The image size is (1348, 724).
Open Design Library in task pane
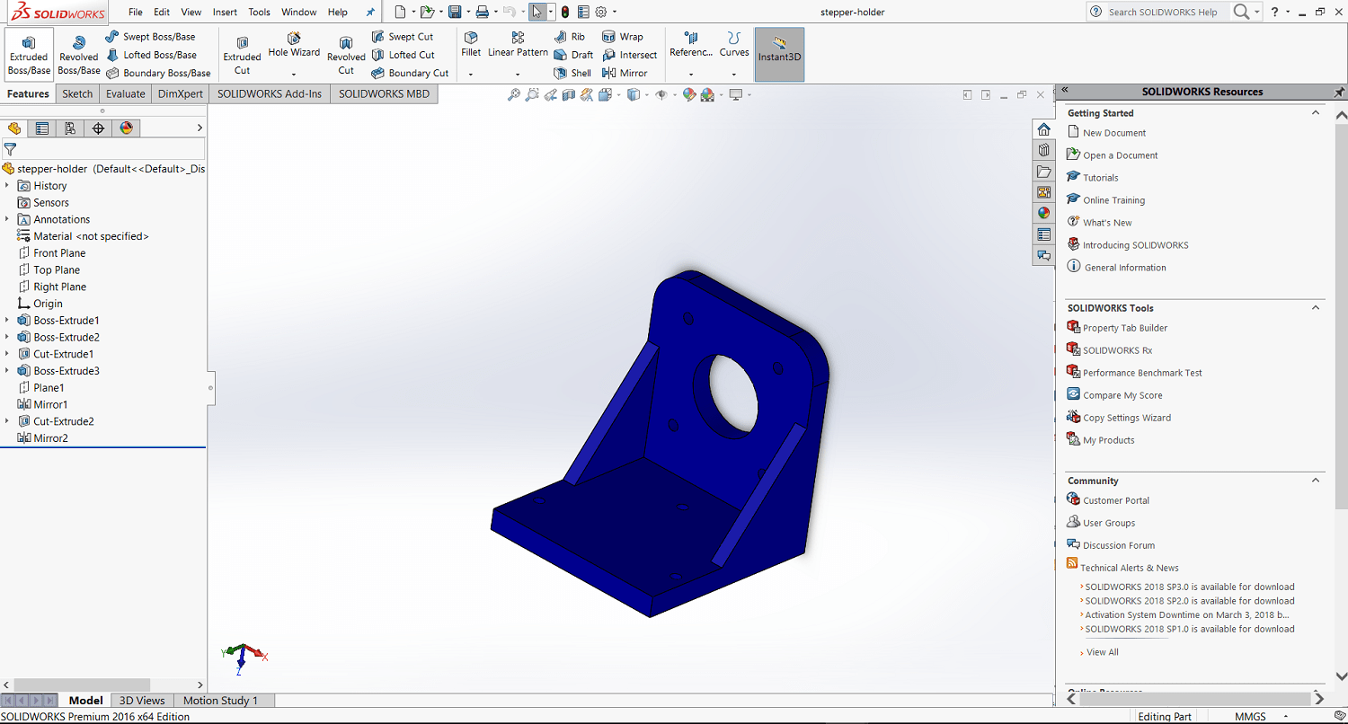pos(1043,150)
